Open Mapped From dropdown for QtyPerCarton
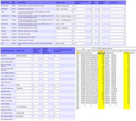Viewport: 136px width, 121px height. pyautogui.click(x=64, y=16)
